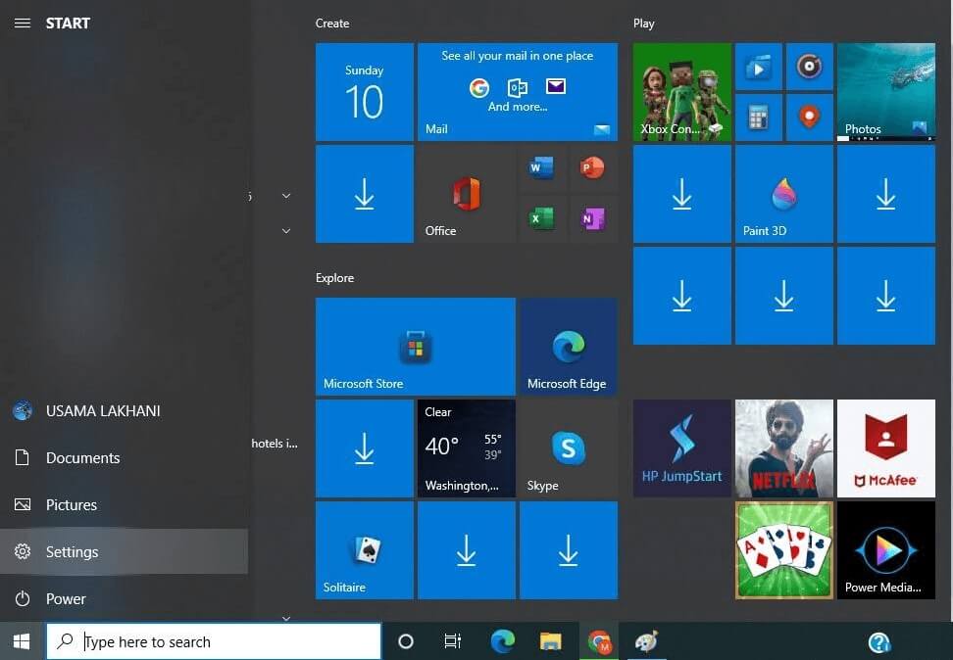953x660 pixels.
Task: Open the Paint app on the taskbar
Action: click(646, 641)
